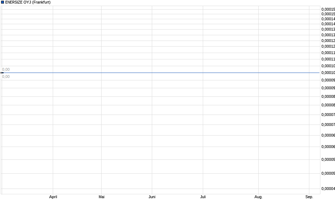Click the grey 0,00 label above the blue line
Screen dimensions: 335x206
[x=6, y=69]
